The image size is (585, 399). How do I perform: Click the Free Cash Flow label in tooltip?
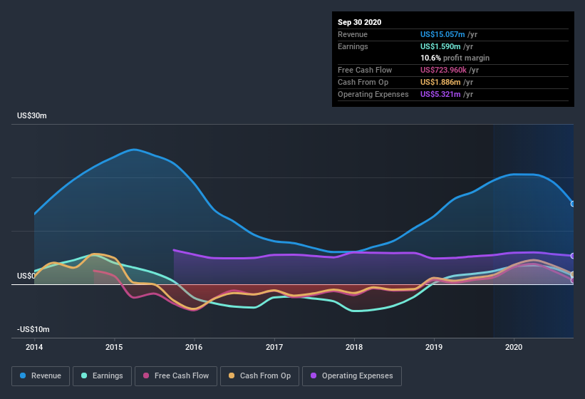point(365,70)
